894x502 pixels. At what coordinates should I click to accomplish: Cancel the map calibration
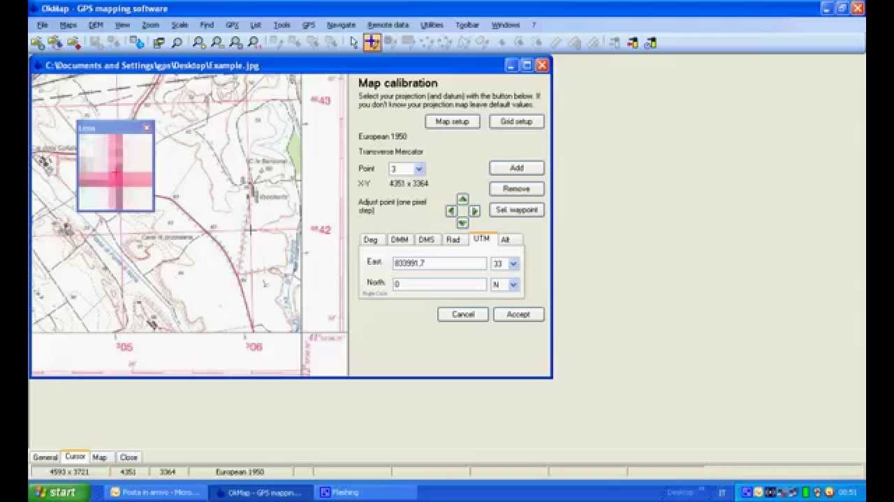463,314
